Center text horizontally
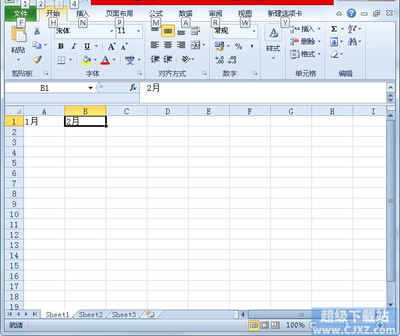 (x=168, y=45)
